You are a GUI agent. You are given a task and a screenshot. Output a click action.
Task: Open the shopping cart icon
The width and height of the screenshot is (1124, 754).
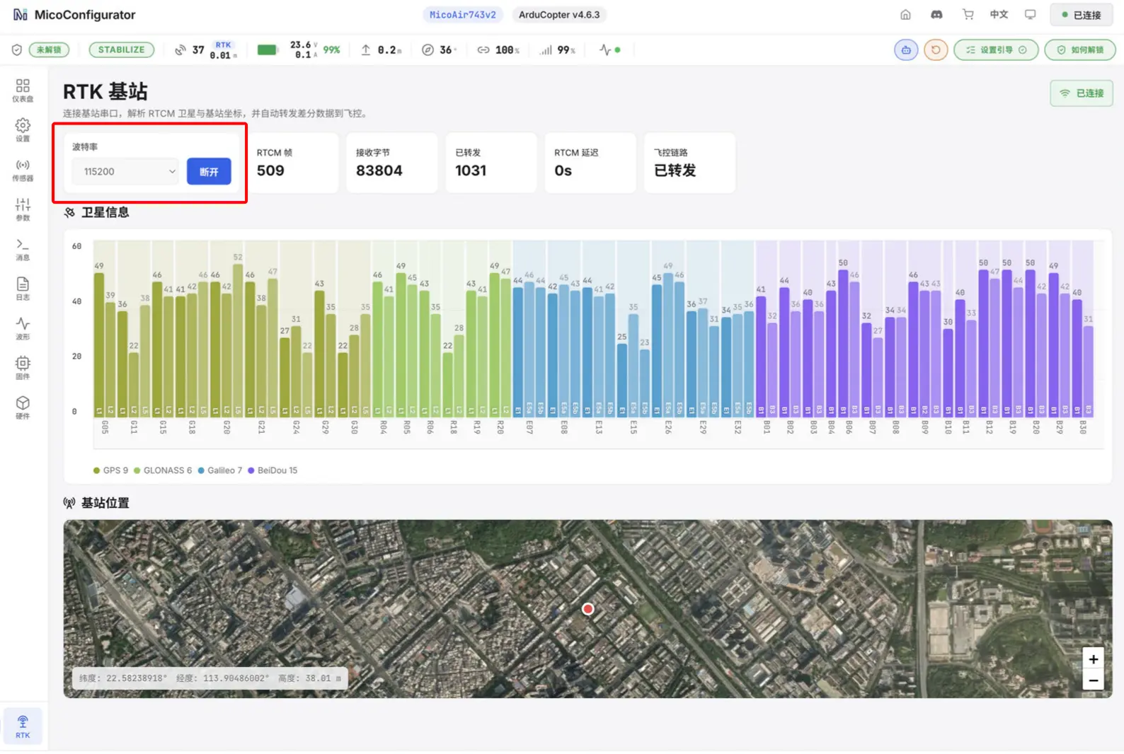pos(968,15)
